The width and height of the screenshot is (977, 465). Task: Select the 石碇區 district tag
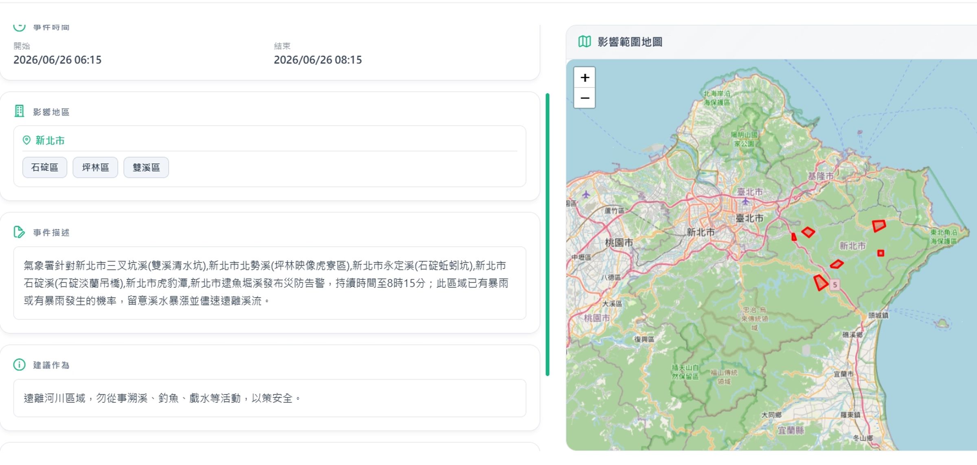coord(45,167)
